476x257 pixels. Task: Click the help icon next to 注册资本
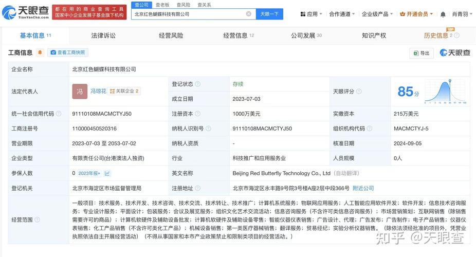pos(197,114)
